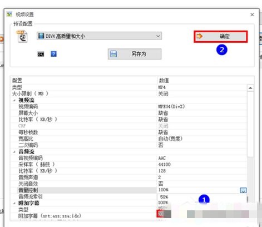Collapse the 视频流 tree section
Viewport: 262px width, 227px height.
tap(14, 100)
